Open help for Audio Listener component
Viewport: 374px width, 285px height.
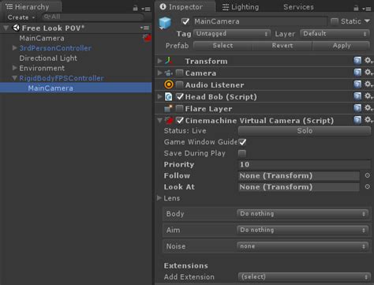(x=357, y=84)
